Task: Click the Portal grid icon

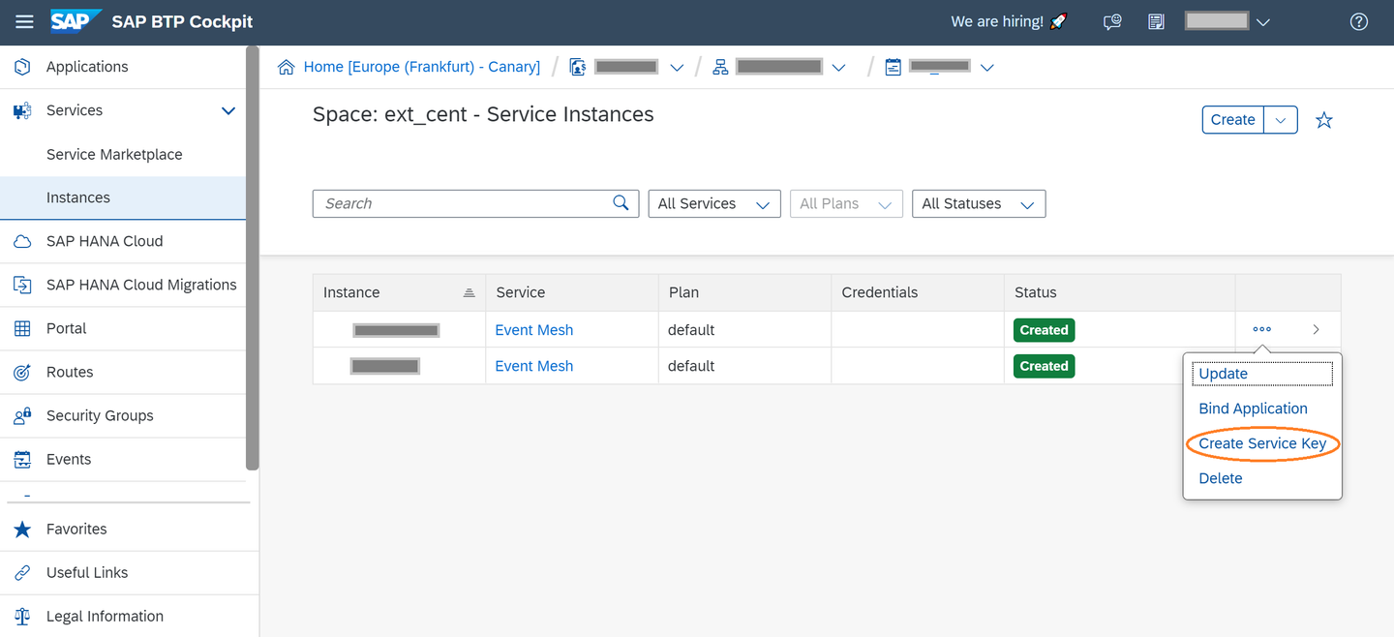Action: (x=22, y=328)
